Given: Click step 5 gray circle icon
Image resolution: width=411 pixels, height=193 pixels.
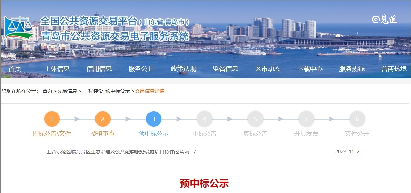Looking at the screenshot, I should [x=255, y=119].
